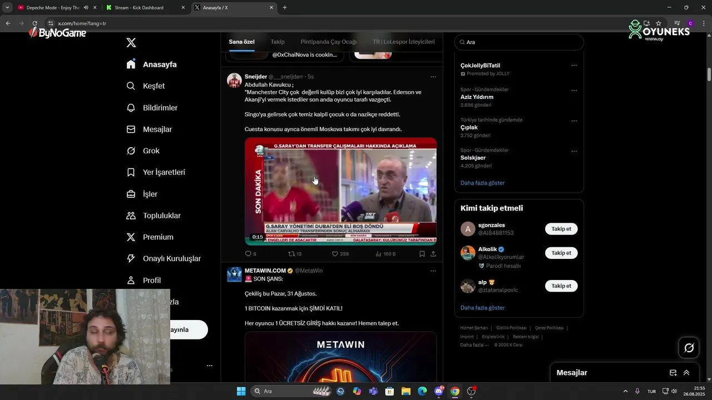The width and height of the screenshot is (712, 400).
Task: Bookmark this page star icon
Action: click(659, 23)
